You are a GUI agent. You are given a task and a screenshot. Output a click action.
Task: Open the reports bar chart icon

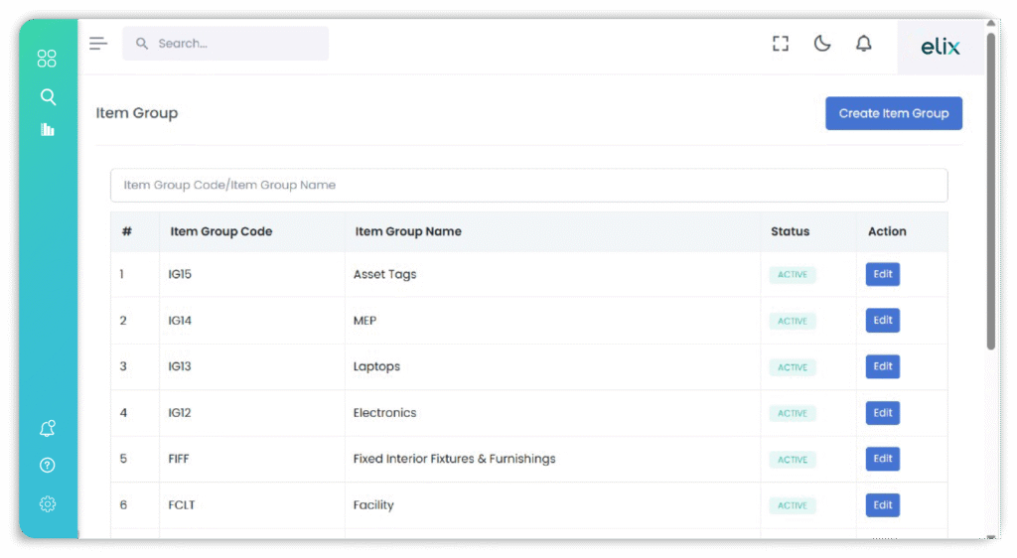(x=47, y=129)
